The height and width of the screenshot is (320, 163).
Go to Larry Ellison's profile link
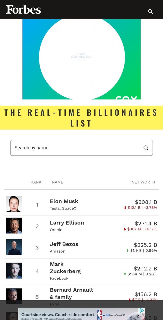tap(67, 223)
